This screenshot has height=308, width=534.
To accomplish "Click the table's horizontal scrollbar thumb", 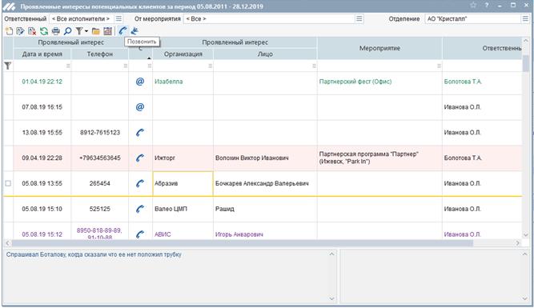I will (x=242, y=243).
